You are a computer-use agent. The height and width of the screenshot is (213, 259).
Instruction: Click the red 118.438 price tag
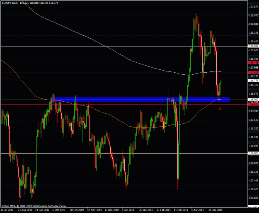(253, 63)
